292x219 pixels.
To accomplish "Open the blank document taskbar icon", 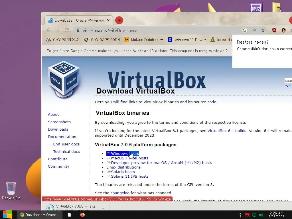I will pos(69,215).
